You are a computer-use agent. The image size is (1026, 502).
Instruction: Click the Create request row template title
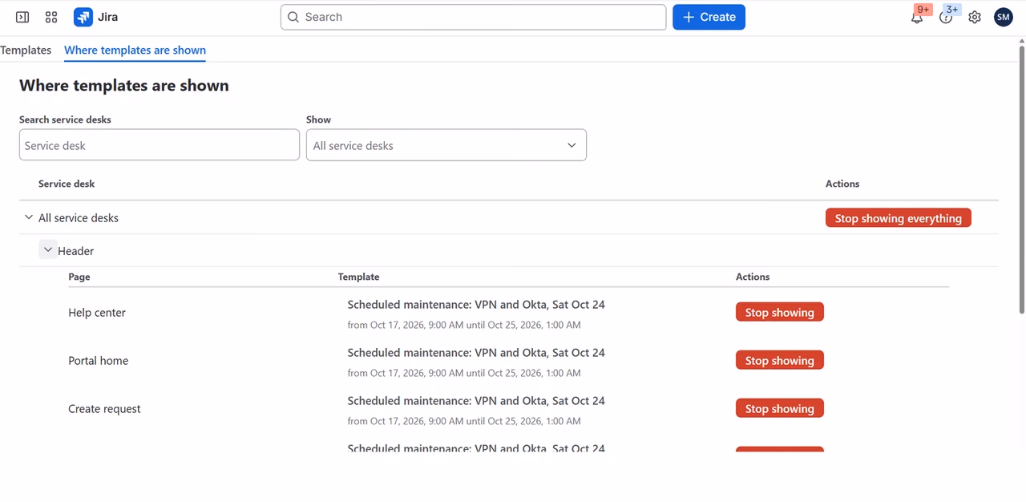click(x=476, y=401)
